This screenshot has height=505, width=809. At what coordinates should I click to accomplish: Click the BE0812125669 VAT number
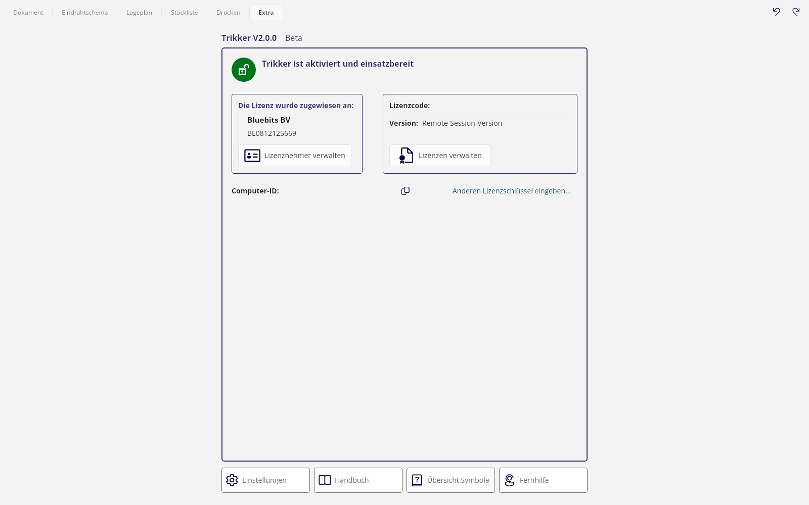(x=272, y=133)
